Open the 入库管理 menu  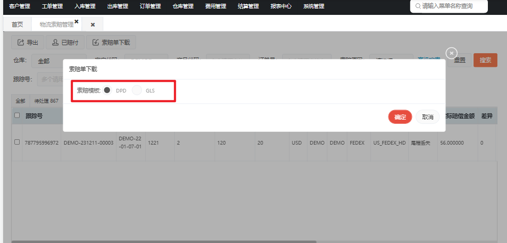(x=85, y=6)
